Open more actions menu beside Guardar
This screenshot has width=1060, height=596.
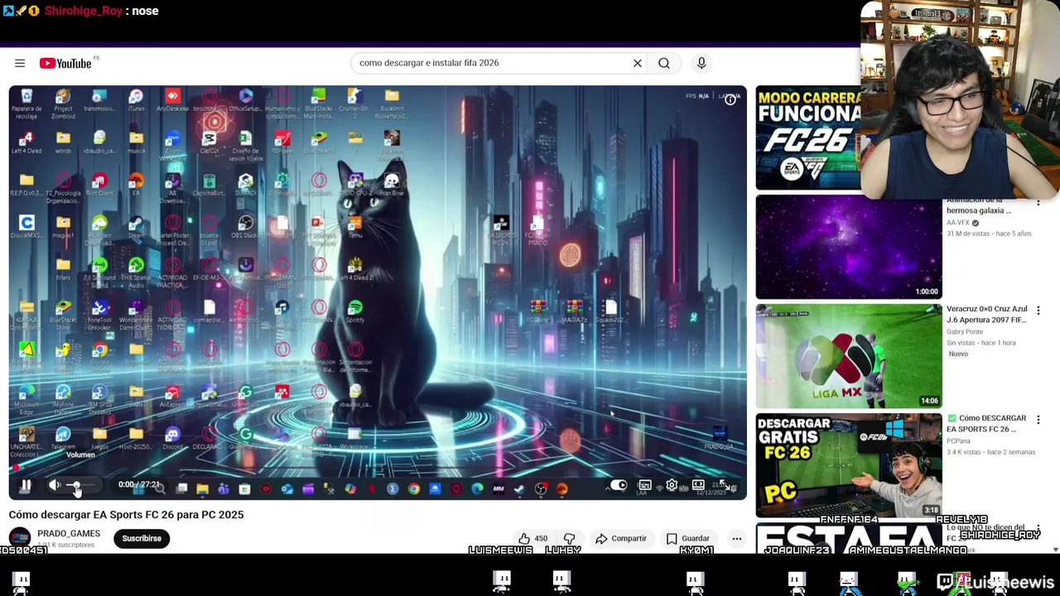click(x=736, y=539)
